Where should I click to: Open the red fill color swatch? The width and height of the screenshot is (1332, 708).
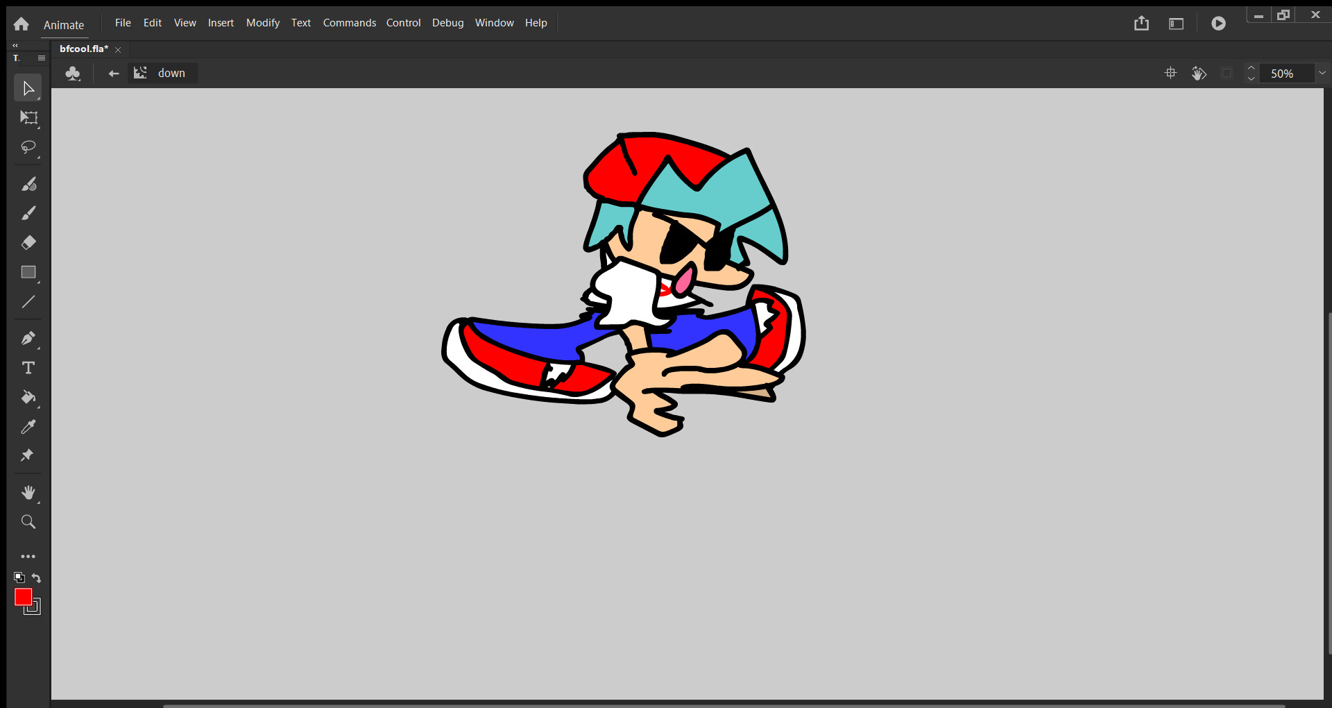pyautogui.click(x=23, y=597)
